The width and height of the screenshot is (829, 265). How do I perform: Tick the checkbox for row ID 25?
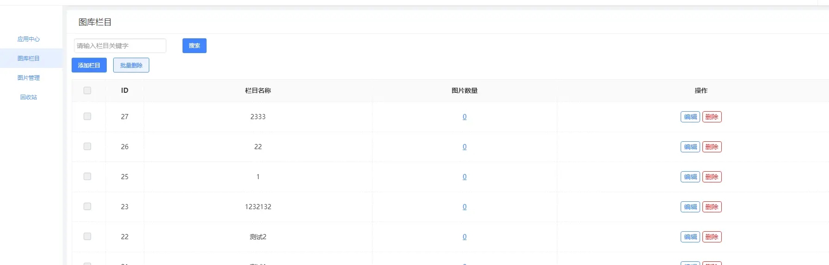point(87,176)
